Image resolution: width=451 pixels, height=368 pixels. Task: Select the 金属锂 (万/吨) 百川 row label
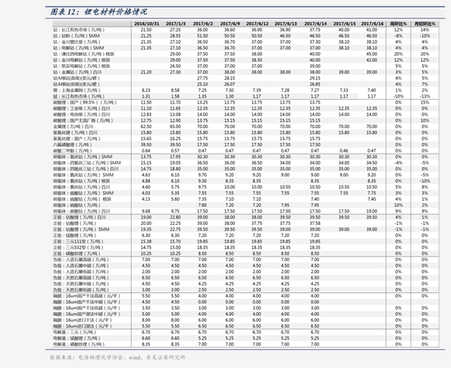73,126
